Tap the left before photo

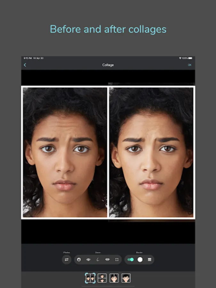pyautogui.click(x=65, y=152)
